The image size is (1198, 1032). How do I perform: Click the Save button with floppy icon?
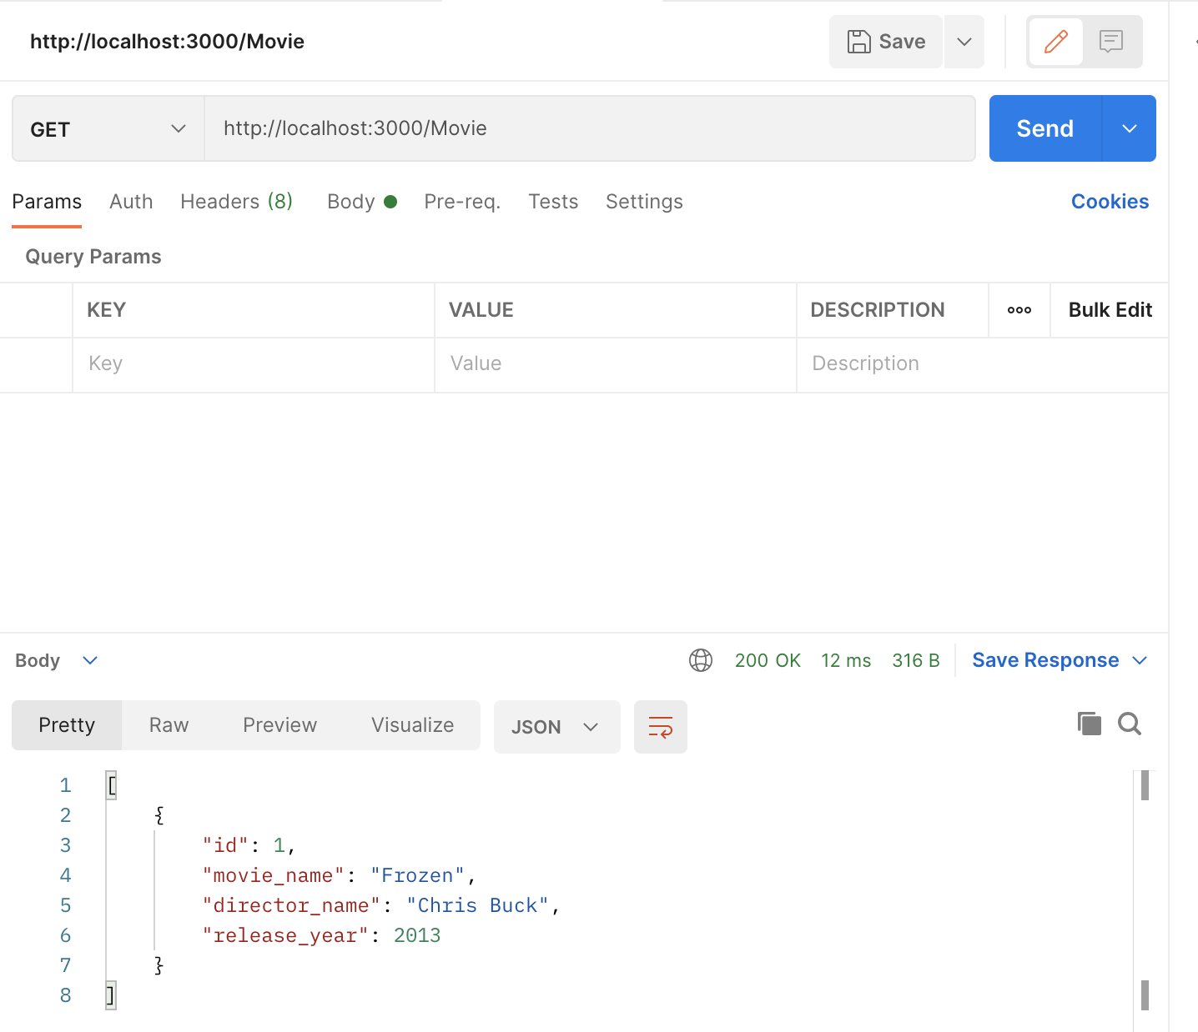(x=886, y=42)
